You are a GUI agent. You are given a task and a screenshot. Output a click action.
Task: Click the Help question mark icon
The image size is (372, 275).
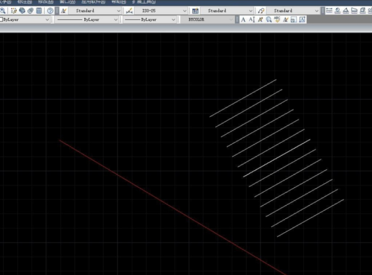click(50, 11)
